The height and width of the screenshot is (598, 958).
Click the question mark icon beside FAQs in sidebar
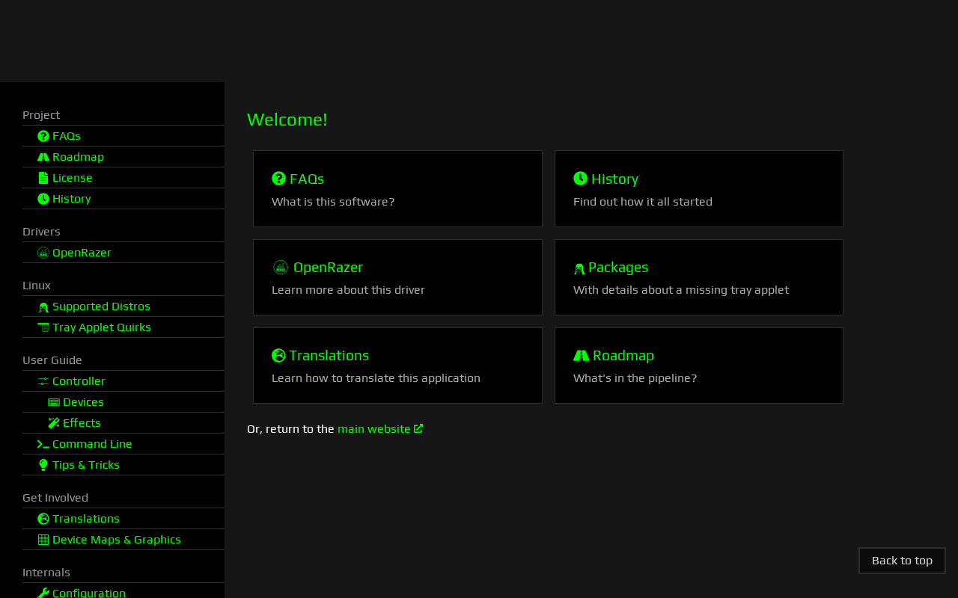coord(43,136)
